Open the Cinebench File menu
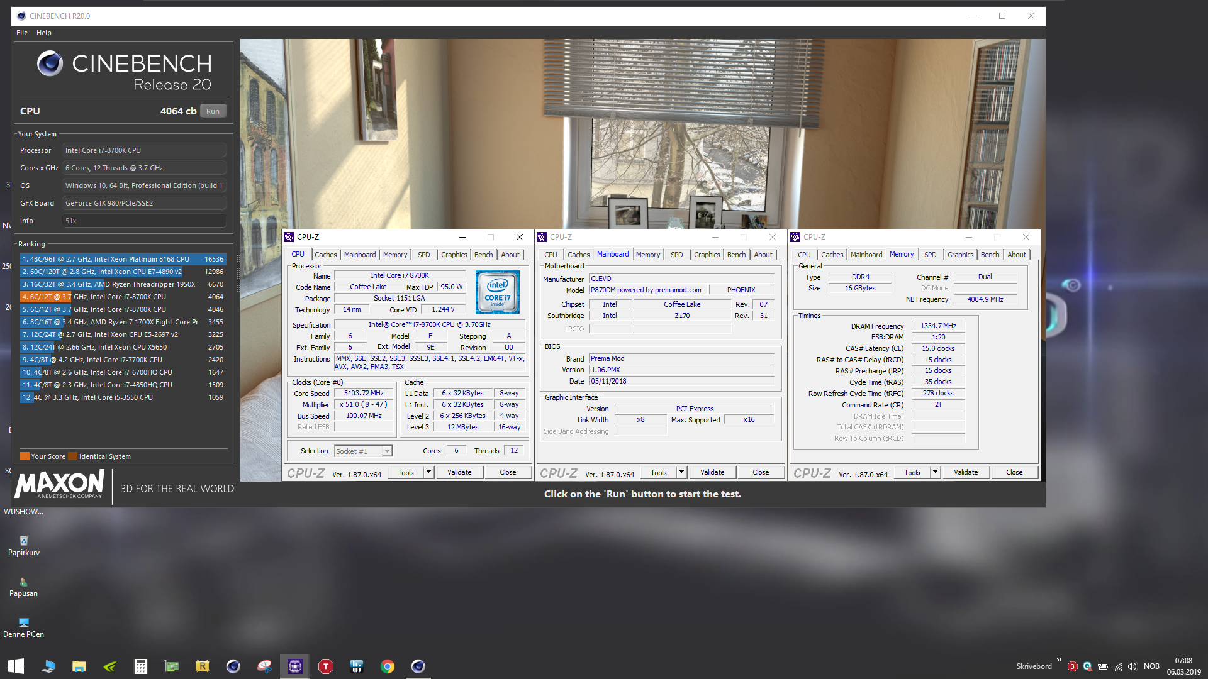The height and width of the screenshot is (679, 1208). [x=22, y=33]
